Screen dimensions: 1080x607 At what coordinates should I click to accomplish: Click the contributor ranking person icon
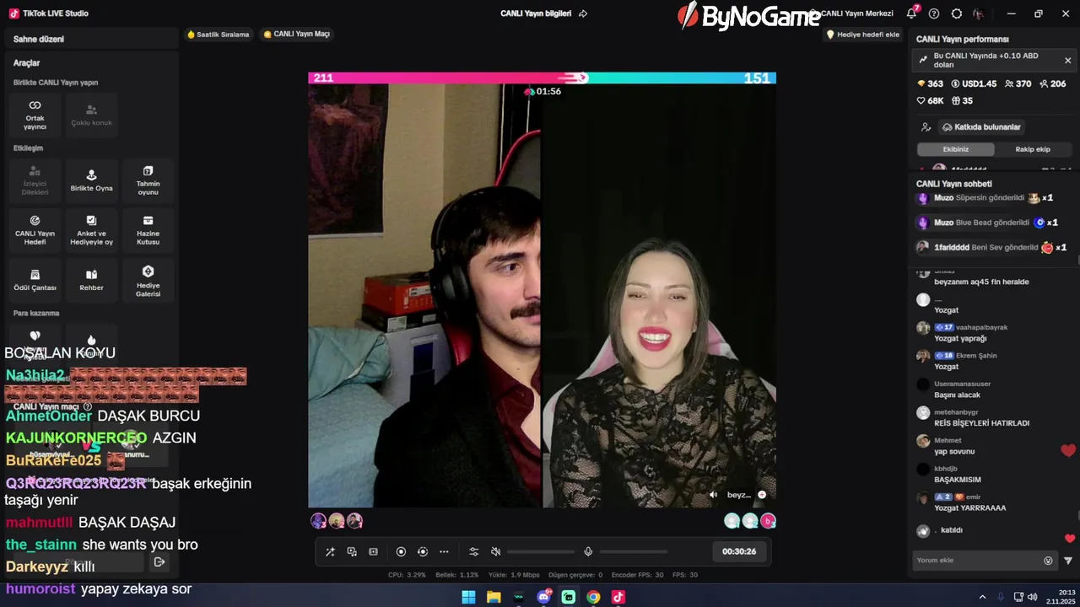point(926,127)
